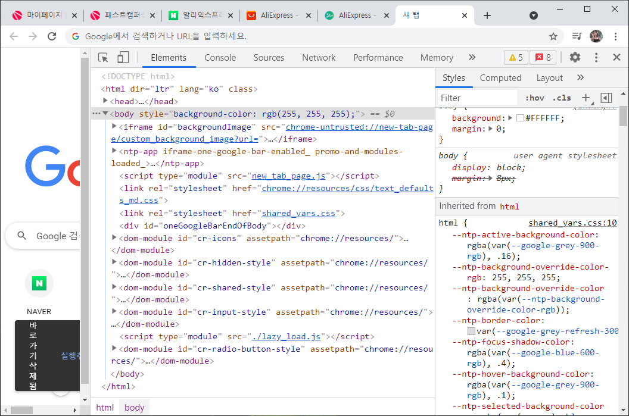
Task: Show warnings count badge with 5
Action: coord(515,58)
